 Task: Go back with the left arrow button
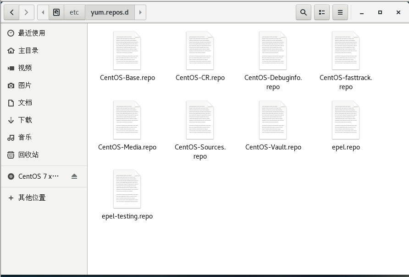coord(11,12)
